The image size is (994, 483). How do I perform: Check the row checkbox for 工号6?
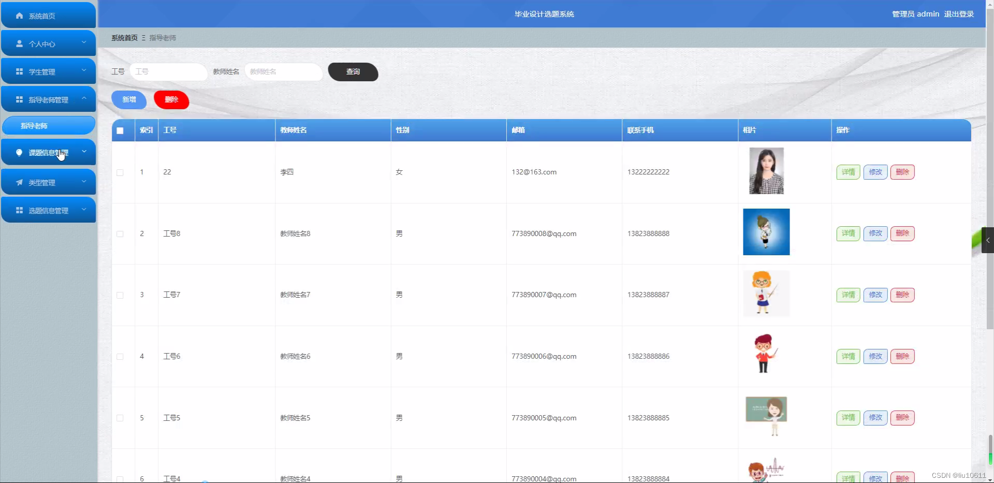click(120, 357)
